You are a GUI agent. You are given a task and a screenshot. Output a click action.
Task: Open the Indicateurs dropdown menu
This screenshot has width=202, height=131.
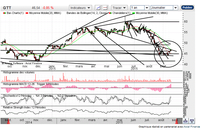click(x=81, y=8)
